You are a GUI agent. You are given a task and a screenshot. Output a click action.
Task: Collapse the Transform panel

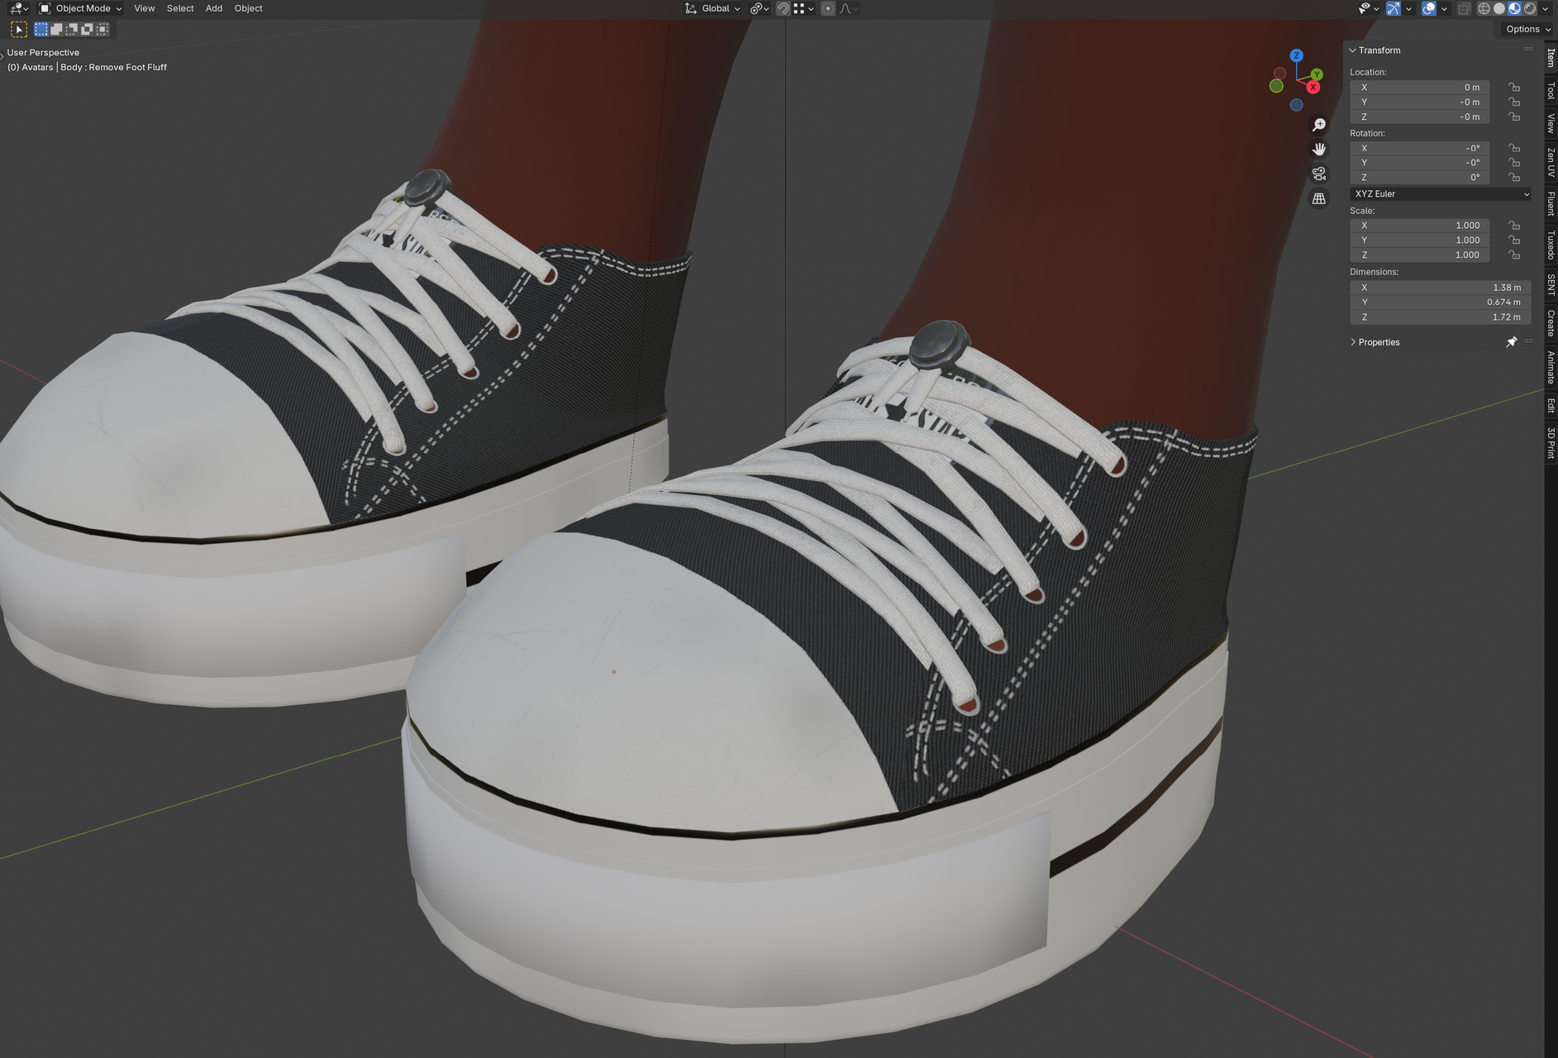(x=1353, y=50)
